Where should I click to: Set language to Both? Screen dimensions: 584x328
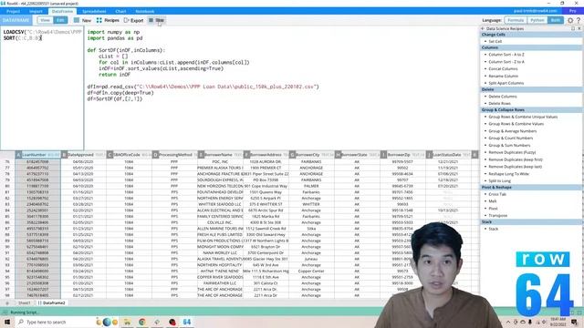556,20
